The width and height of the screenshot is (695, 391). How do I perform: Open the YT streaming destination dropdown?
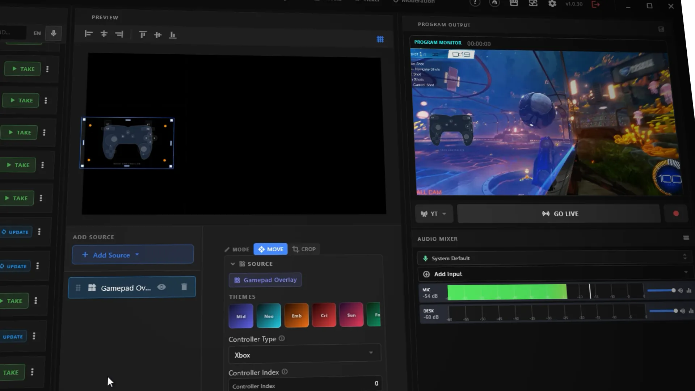[x=434, y=214]
